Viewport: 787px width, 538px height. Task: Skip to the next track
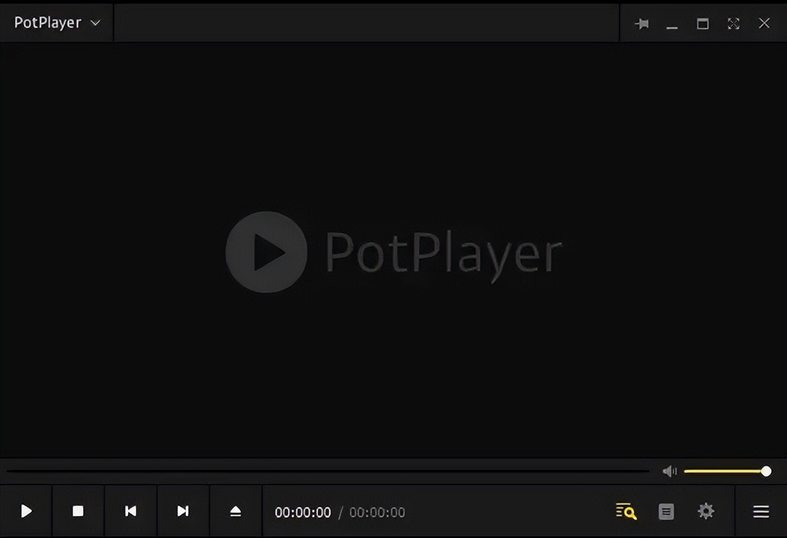pos(183,511)
